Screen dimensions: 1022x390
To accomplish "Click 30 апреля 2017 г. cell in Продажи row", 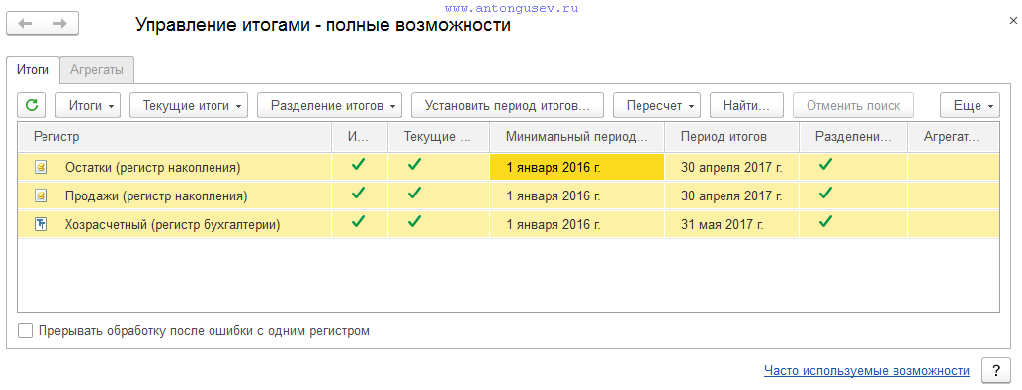I will (732, 195).
